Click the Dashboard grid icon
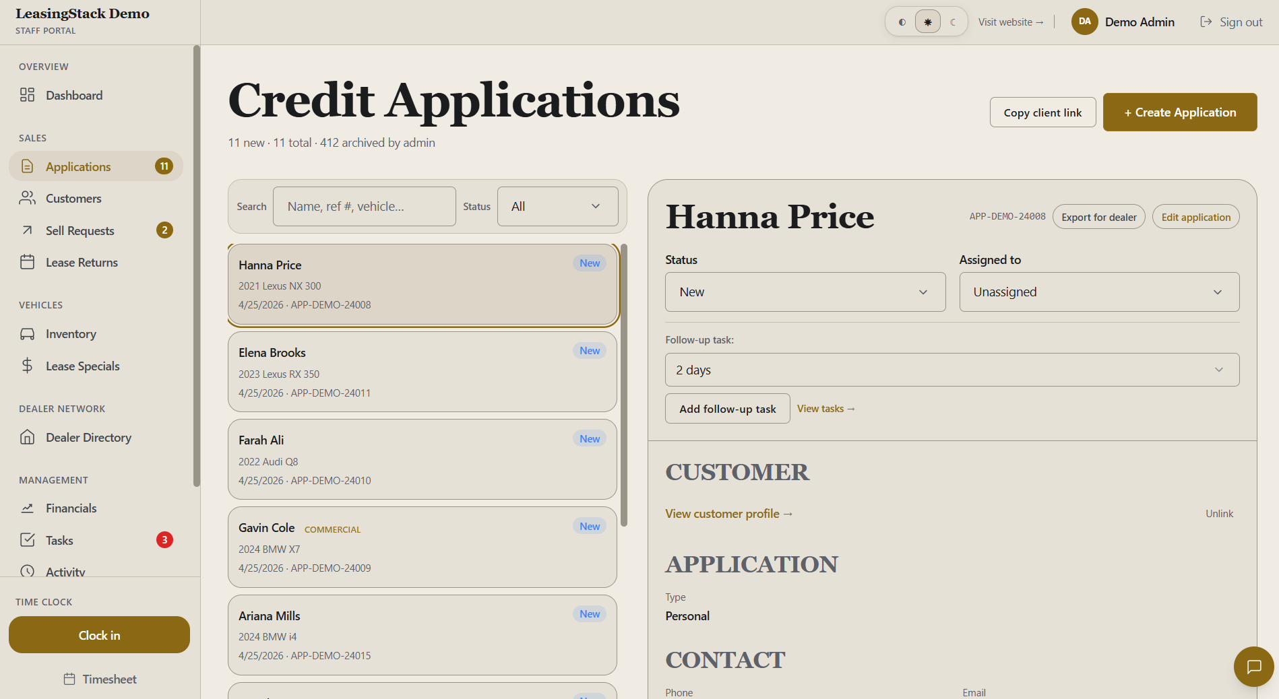This screenshot has width=1279, height=699. 27,95
